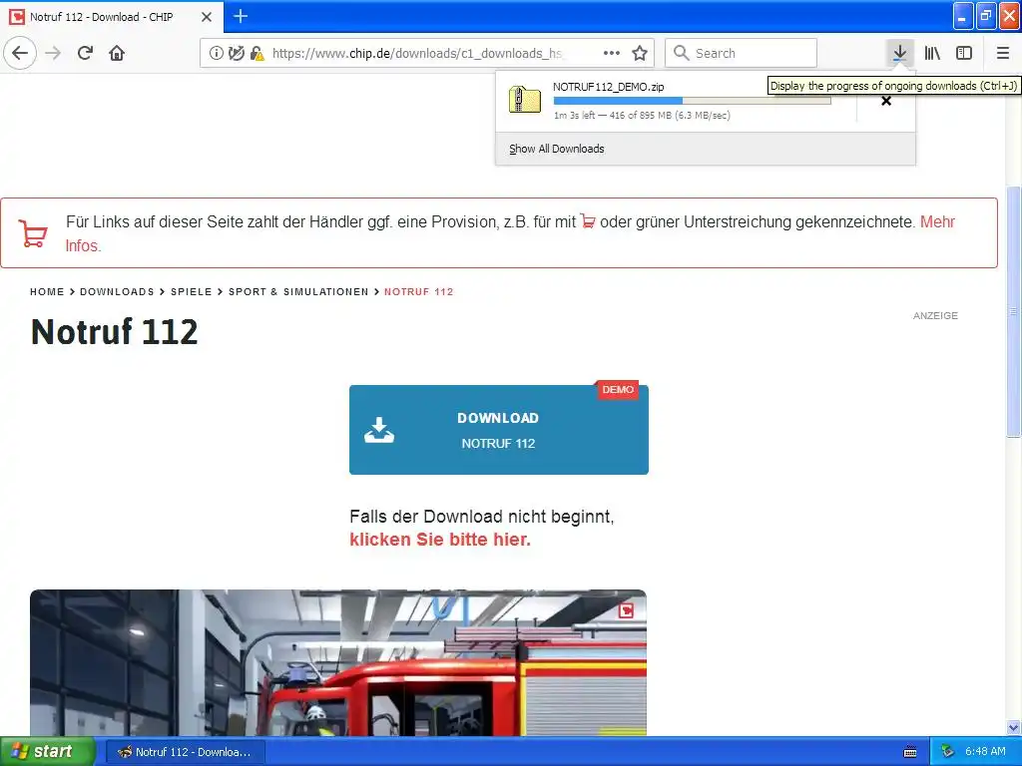This screenshot has height=766, width=1022.
Task: Click the Download Notruf 112 button
Action: coord(499,430)
